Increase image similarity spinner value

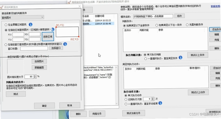pos(35,76)
